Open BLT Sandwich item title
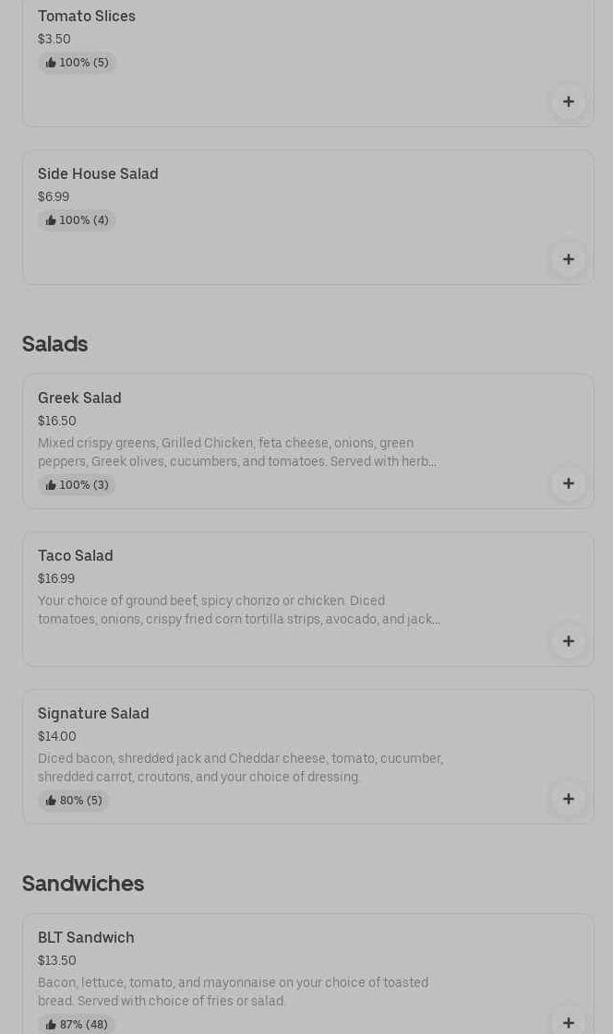 click(x=86, y=938)
